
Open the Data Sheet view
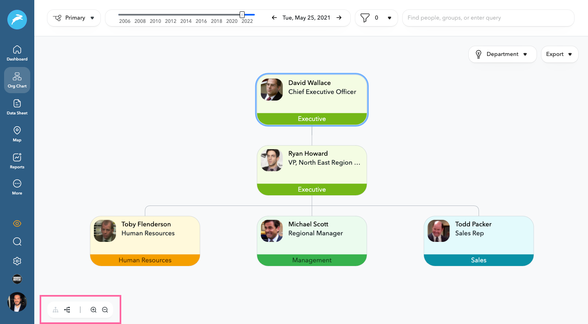pyautogui.click(x=17, y=107)
